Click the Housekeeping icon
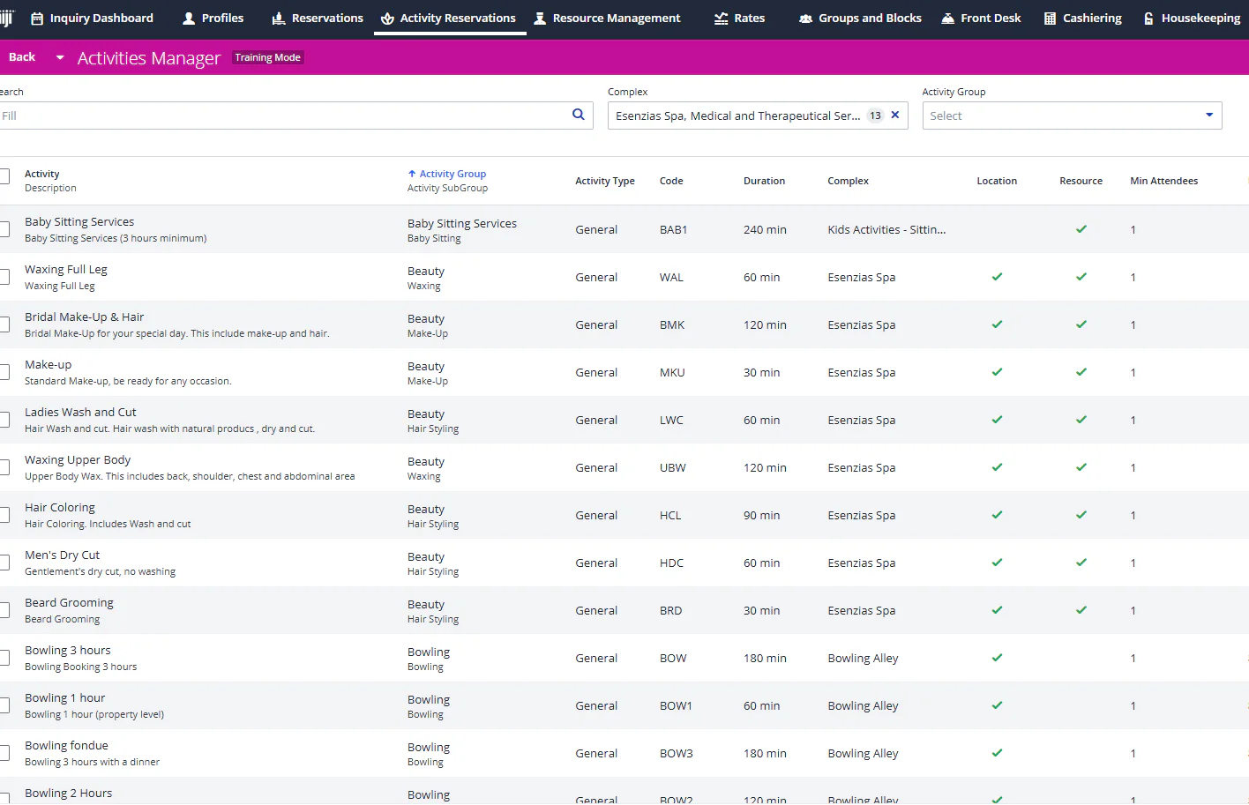The image size is (1249, 805). (1148, 19)
